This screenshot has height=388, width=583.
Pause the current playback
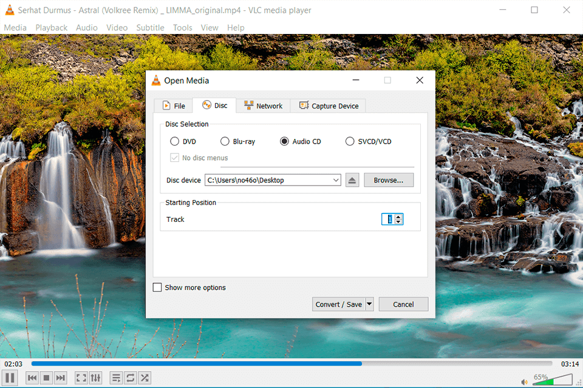10,378
